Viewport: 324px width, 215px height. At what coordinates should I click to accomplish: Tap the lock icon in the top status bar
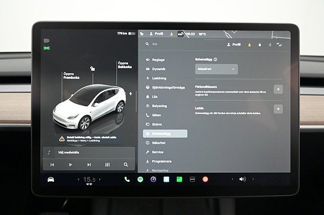point(142,34)
